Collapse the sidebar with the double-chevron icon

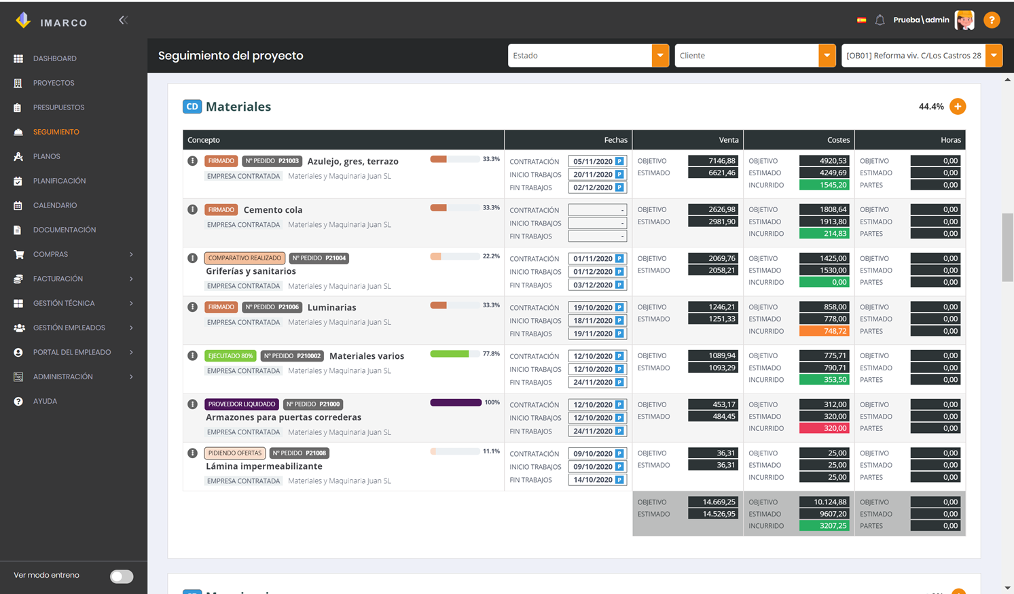click(123, 20)
